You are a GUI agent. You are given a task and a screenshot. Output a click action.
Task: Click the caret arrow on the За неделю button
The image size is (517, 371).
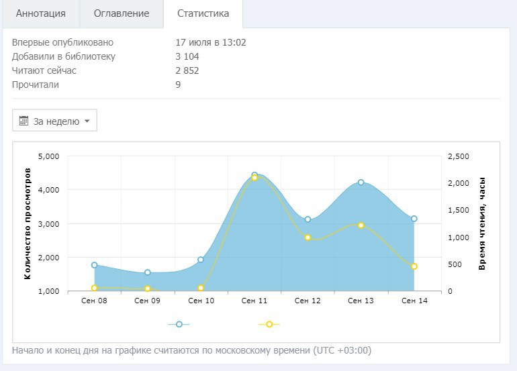pos(87,121)
